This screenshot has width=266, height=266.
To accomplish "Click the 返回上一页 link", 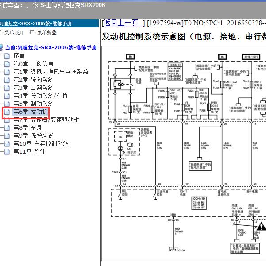I will 123,23.
